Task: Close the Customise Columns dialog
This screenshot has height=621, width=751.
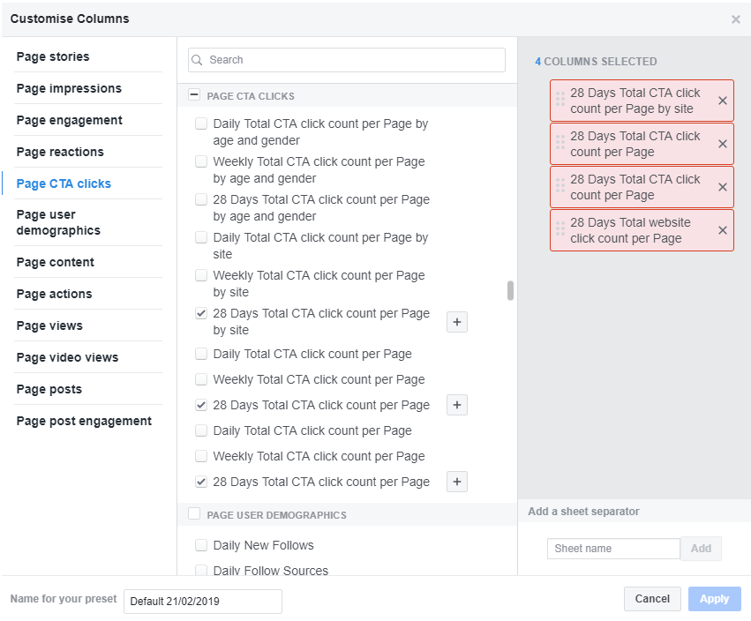Action: coord(736,19)
